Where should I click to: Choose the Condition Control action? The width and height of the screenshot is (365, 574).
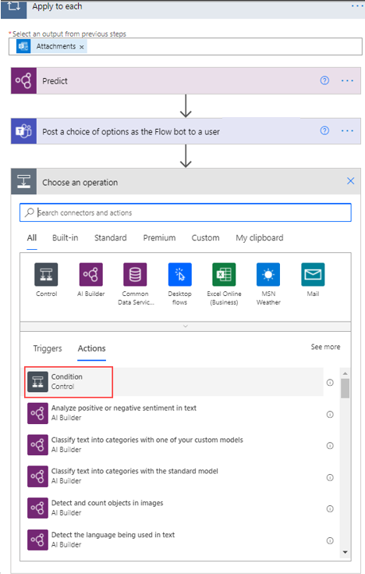pos(175,382)
